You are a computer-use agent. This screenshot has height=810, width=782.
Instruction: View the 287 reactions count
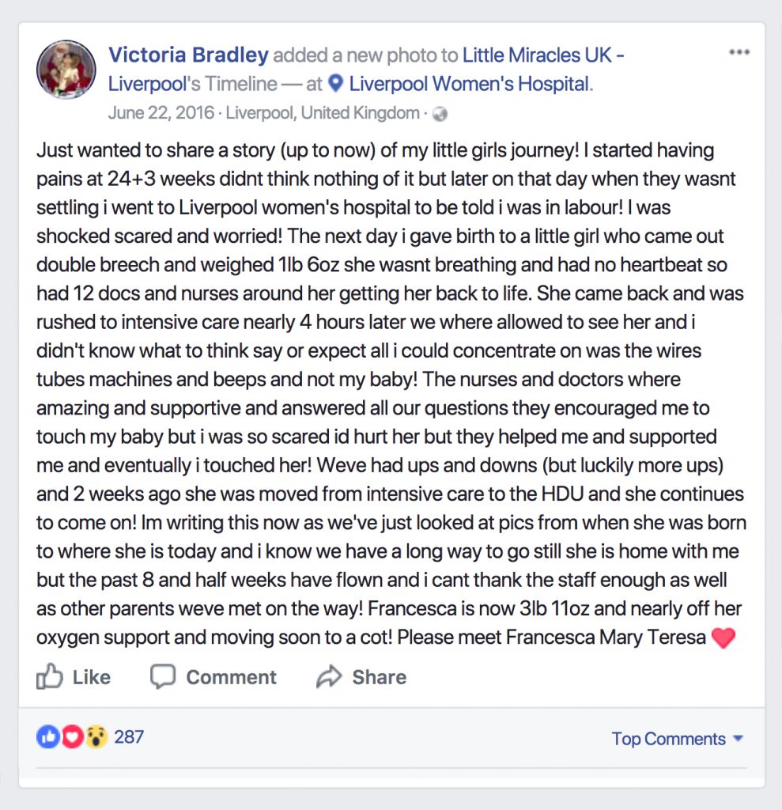pyautogui.click(x=129, y=737)
